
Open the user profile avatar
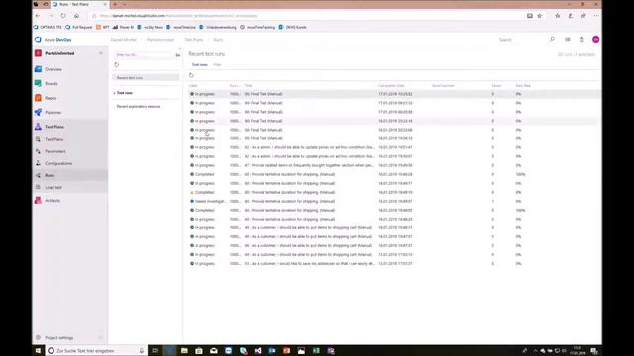[595, 40]
